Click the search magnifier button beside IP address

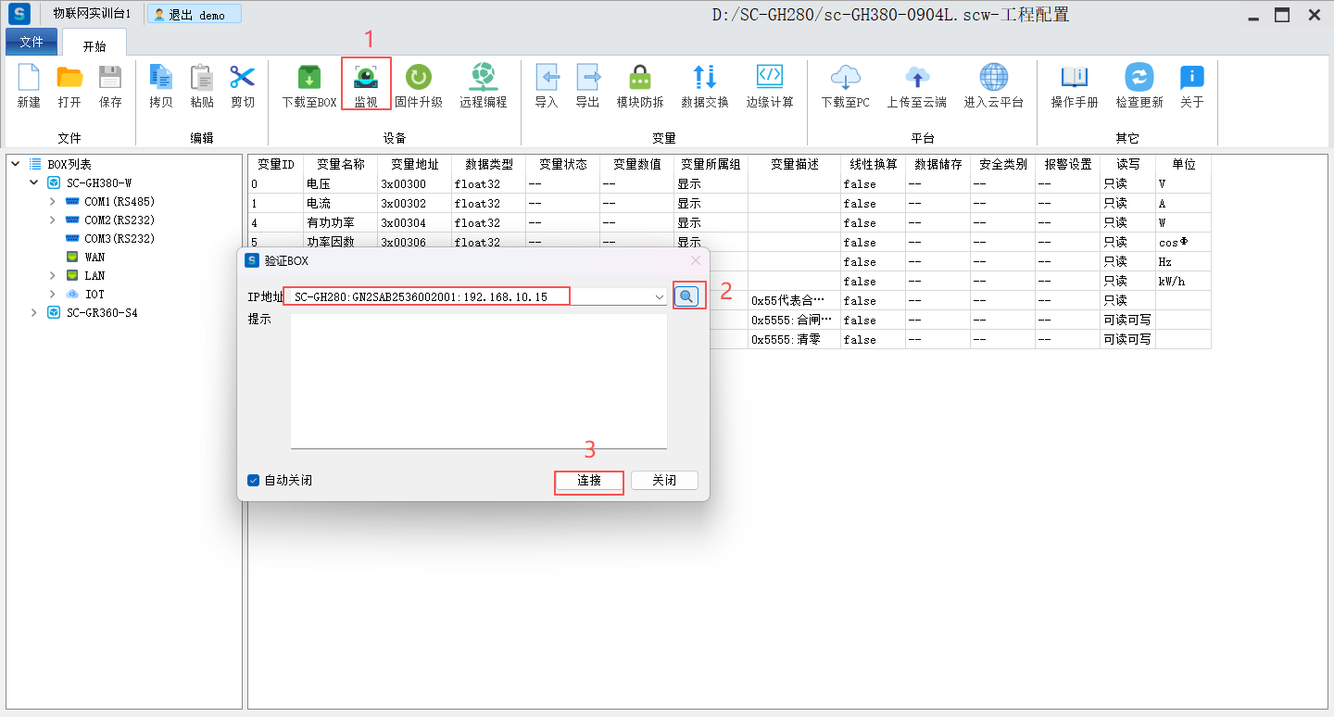click(686, 296)
